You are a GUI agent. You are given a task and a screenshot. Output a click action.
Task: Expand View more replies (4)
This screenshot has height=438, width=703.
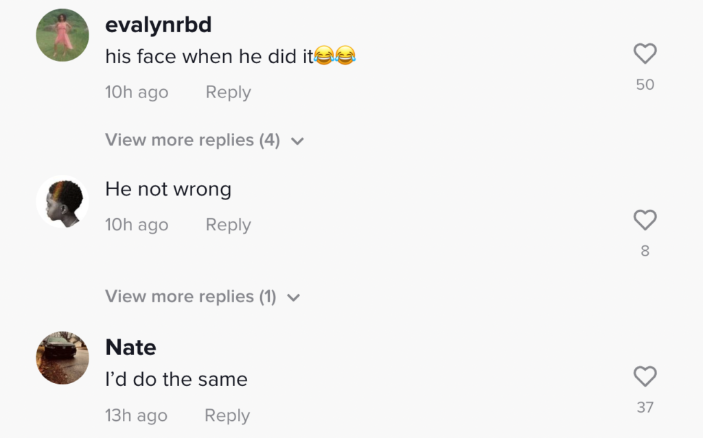205,141
